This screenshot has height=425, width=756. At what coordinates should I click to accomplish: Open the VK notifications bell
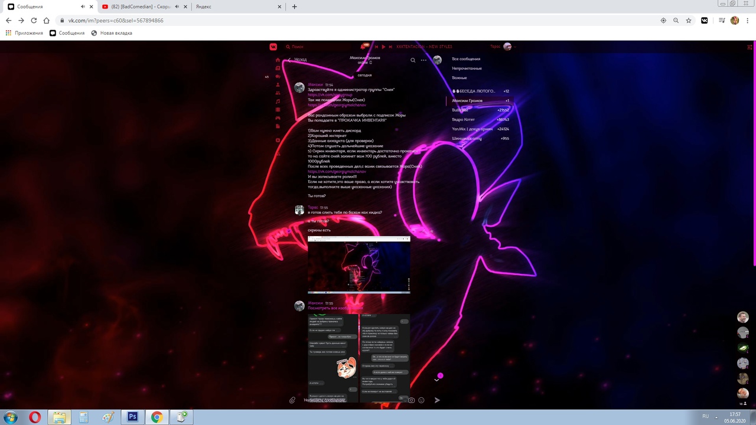(x=364, y=47)
